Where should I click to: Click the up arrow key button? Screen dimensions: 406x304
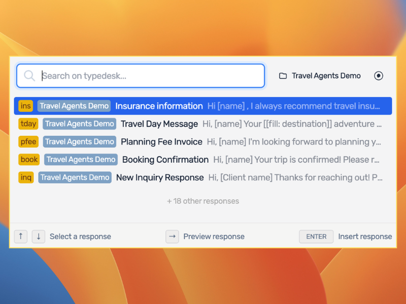point(21,237)
